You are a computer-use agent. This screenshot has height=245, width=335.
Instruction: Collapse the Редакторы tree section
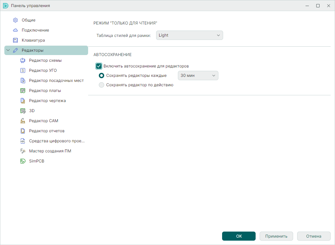point(8,50)
